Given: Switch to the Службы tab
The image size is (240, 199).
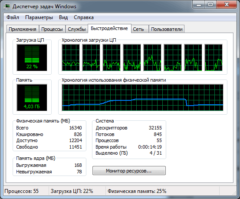Looking at the screenshot, I should [x=77, y=29].
